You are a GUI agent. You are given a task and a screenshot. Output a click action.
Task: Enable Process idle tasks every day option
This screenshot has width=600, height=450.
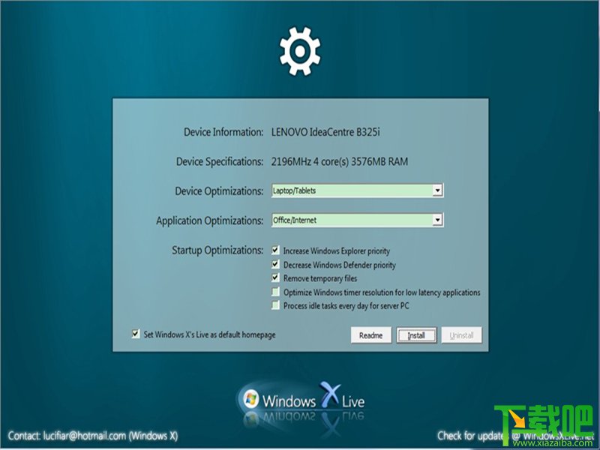275,305
